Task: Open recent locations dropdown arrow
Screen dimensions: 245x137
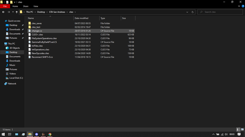Action: (x=13, y=12)
